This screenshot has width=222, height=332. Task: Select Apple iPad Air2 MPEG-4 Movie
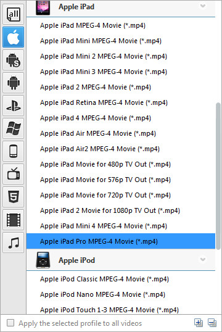point(121,149)
